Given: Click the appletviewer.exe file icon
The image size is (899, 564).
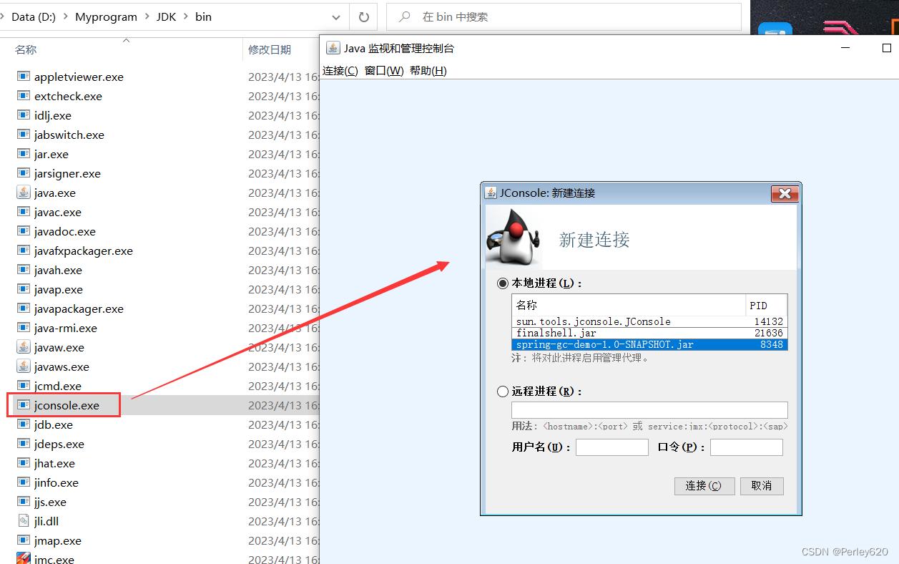Looking at the screenshot, I should coord(24,76).
